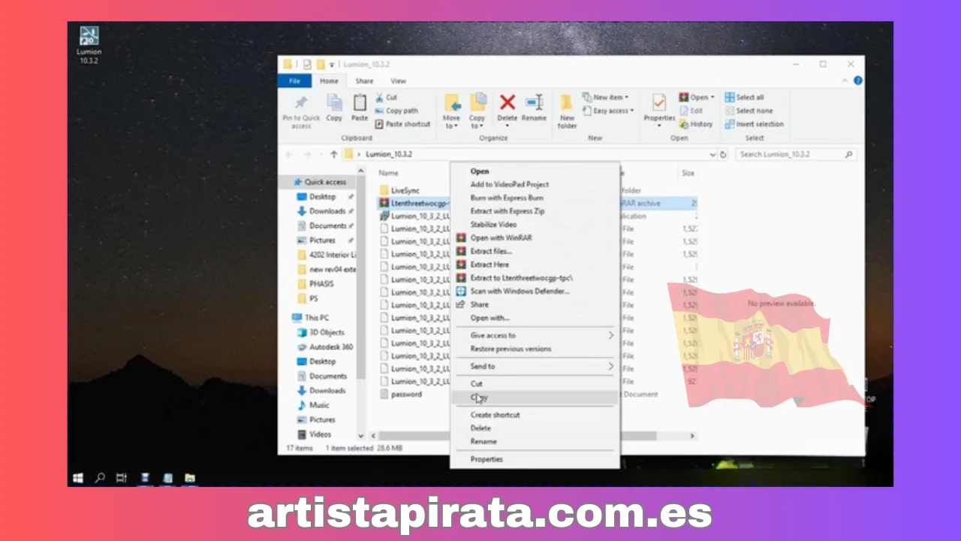Click the Properties checkmark icon in ribbon
961x541 pixels.
coord(659,102)
